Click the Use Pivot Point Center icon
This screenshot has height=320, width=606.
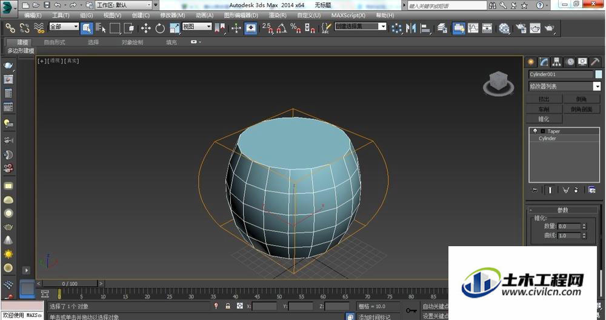pos(220,28)
